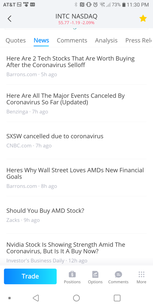The image size is (153, 307).
Task: Open the SXSW cancelled article
Action: 76,141
